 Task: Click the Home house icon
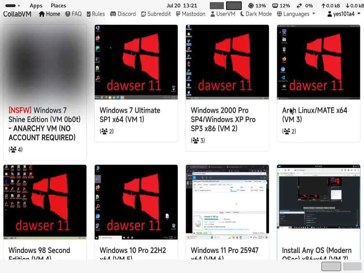(42, 14)
